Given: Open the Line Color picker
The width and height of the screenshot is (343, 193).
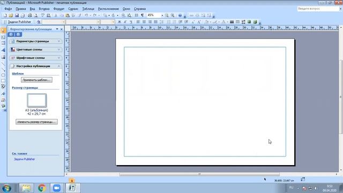Looking at the screenshot, I should (x=215, y=22).
